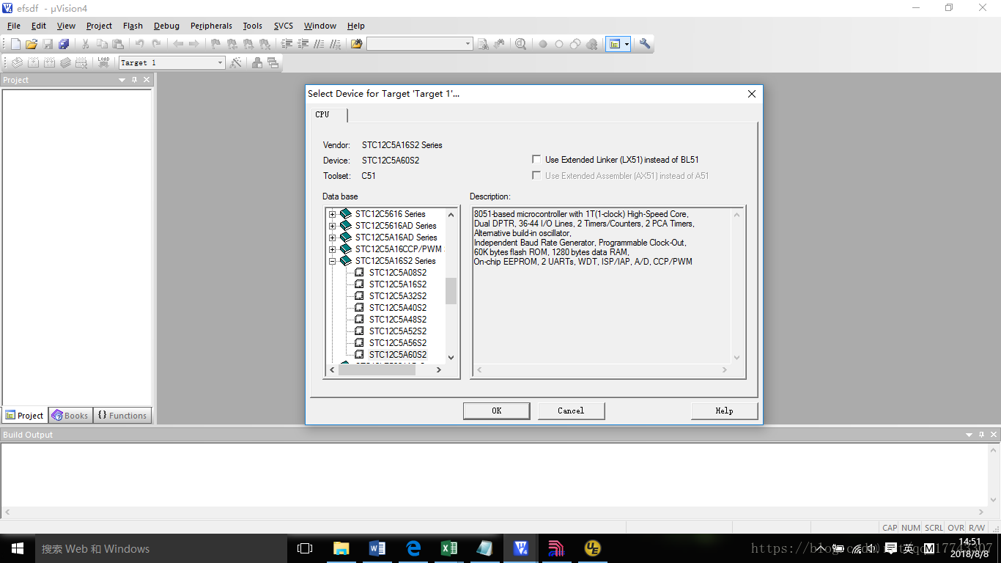Viewport: 1001px width, 563px height.
Task: Expand the STC12C5A16AD Series node
Action: pyautogui.click(x=332, y=238)
